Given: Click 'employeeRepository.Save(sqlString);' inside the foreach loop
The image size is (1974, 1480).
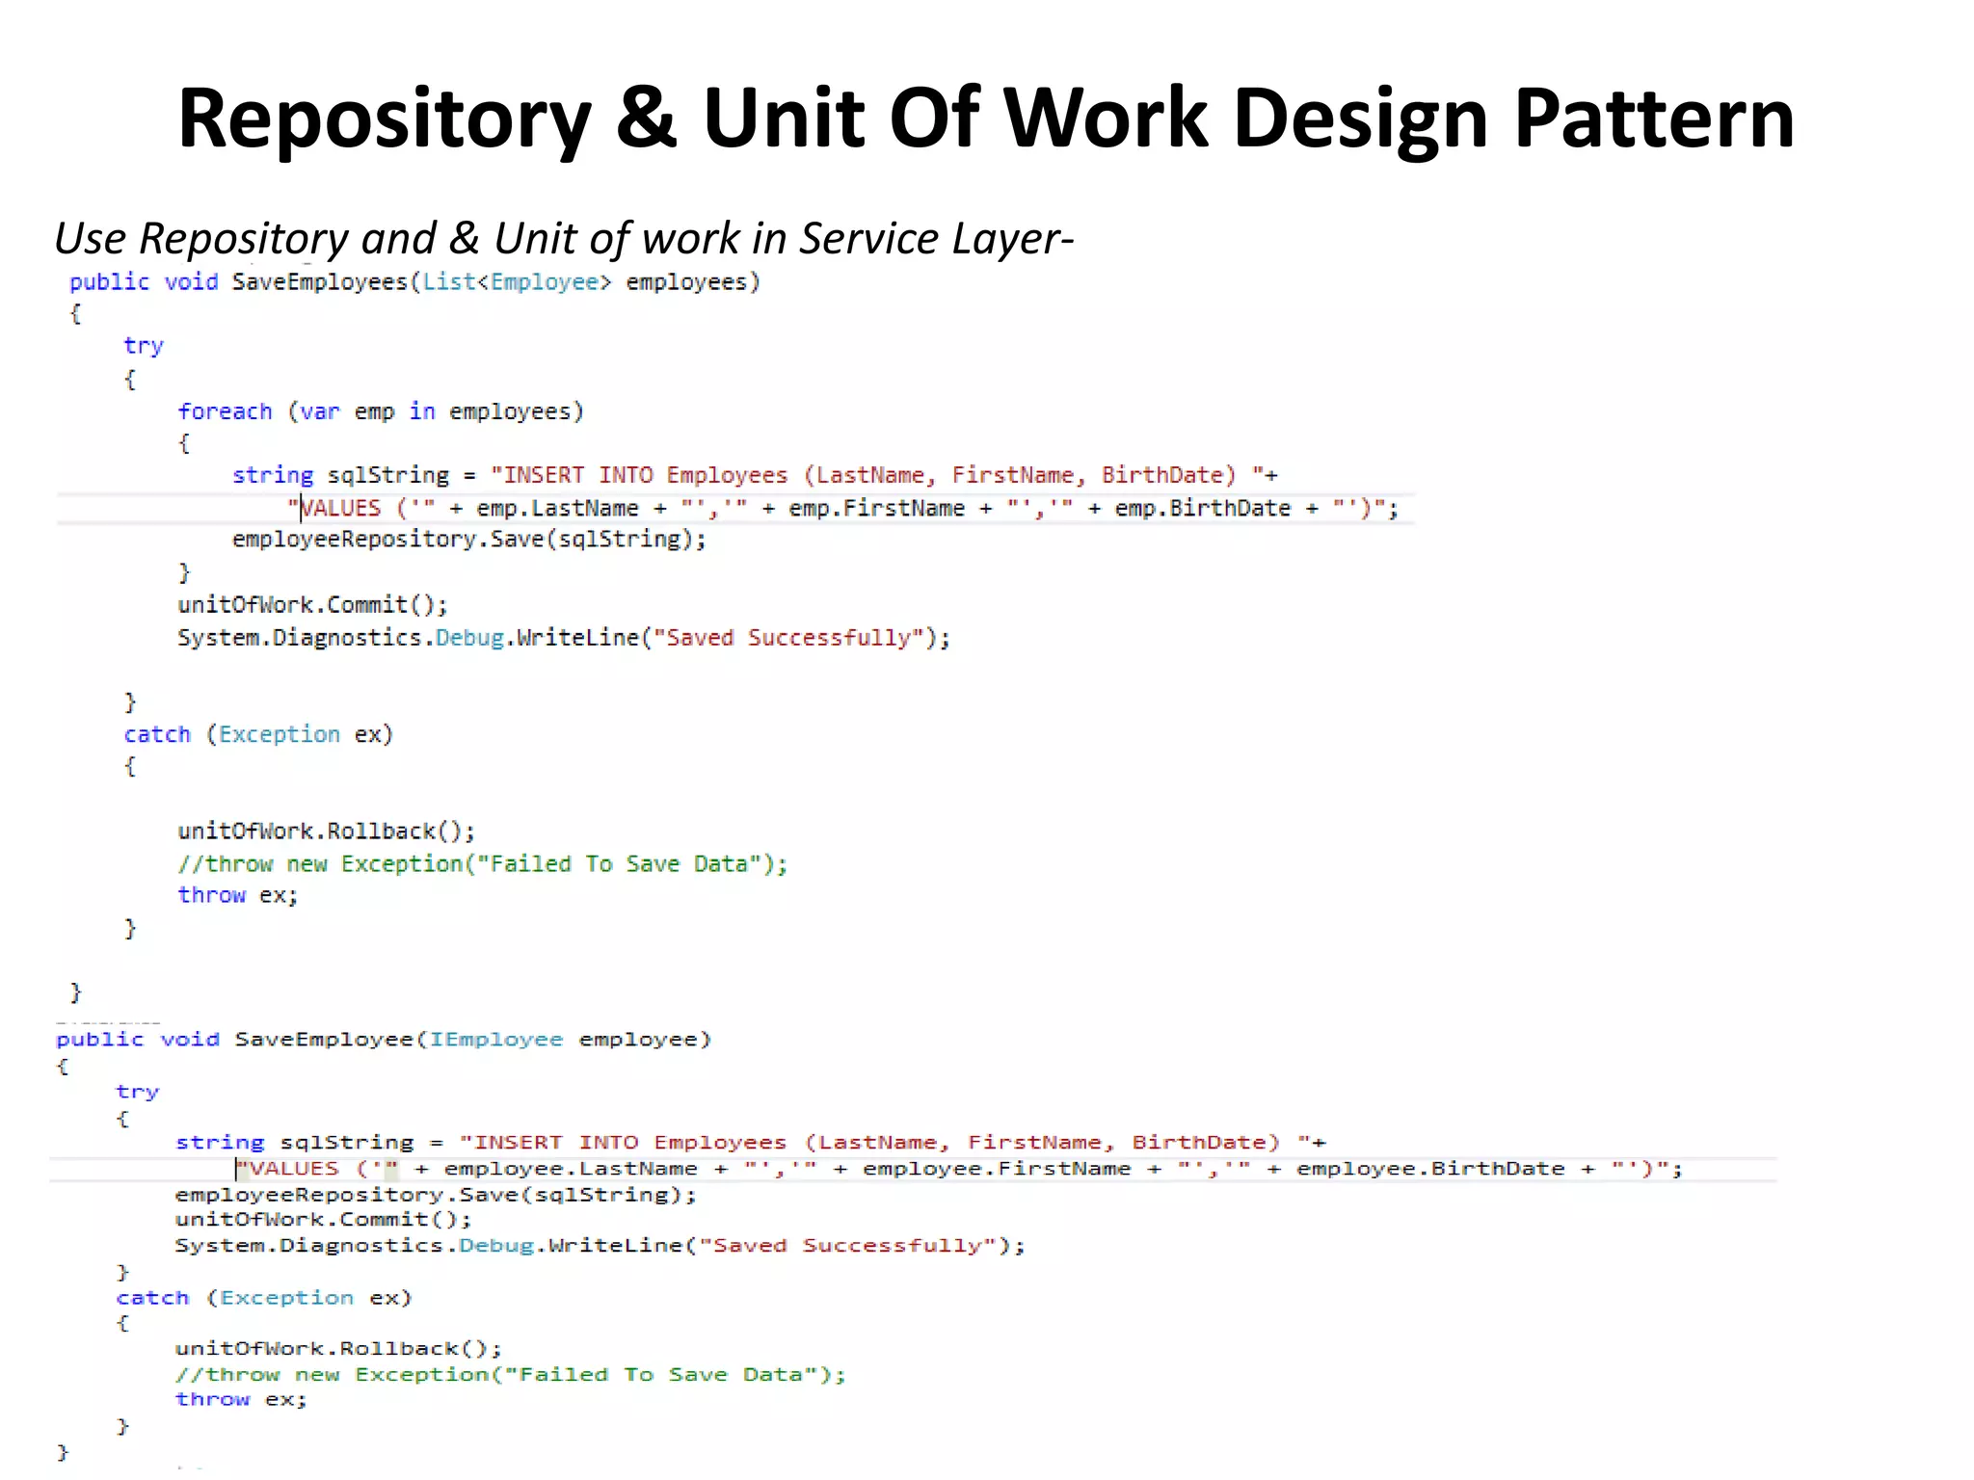Looking at the screenshot, I should [x=469, y=540].
